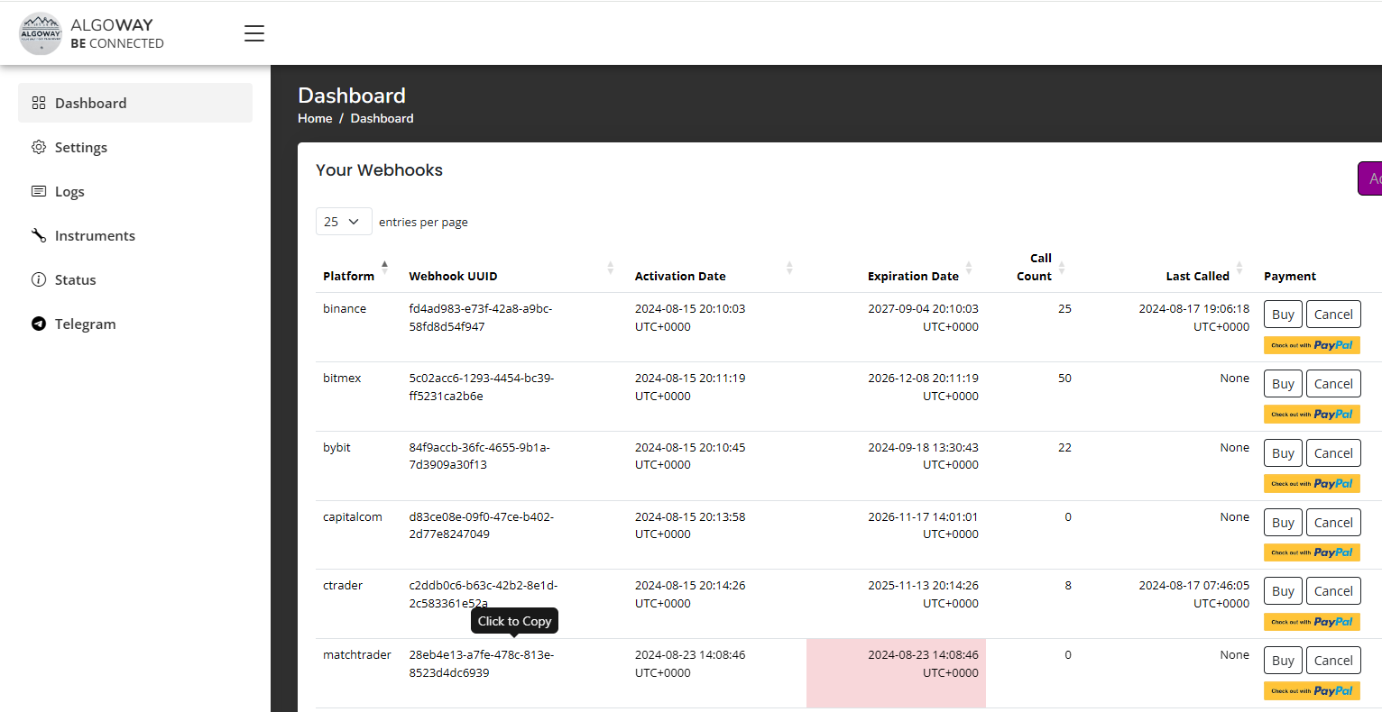
Task: Click the Status menu item
Action: click(135, 279)
